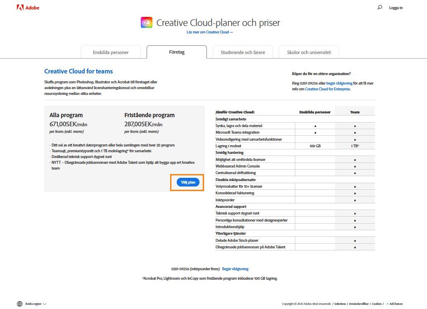Click the Inköpsorder row label
The height and width of the screenshot is (309, 427).
click(225, 200)
